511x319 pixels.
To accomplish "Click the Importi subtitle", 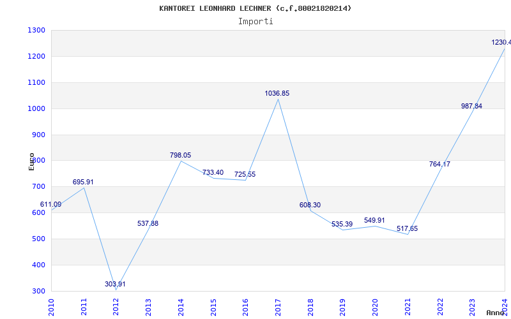I will pyautogui.click(x=256, y=22).
